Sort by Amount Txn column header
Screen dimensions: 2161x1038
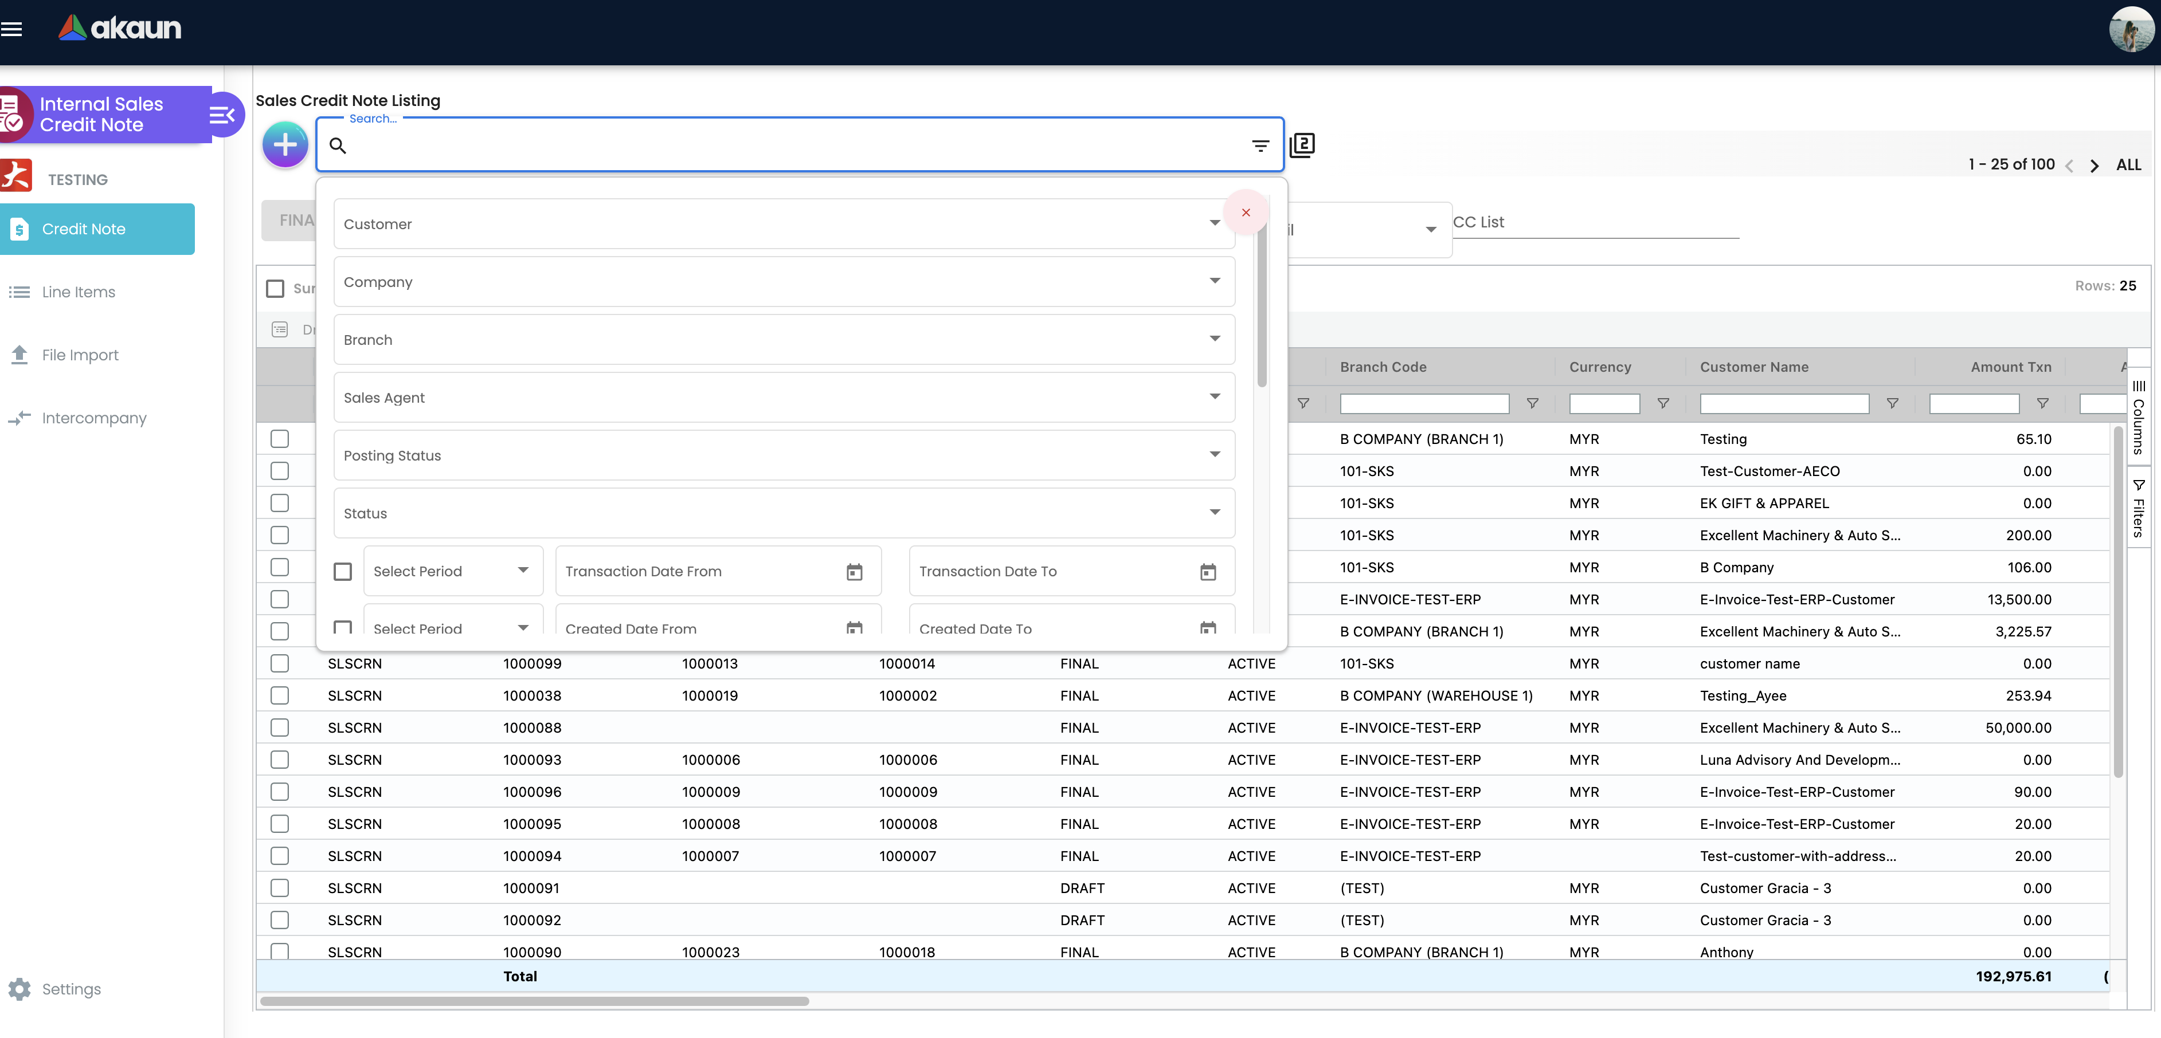point(2011,367)
